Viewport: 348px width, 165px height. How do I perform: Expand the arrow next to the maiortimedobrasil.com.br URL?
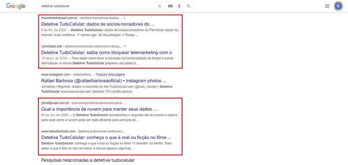click(125, 18)
